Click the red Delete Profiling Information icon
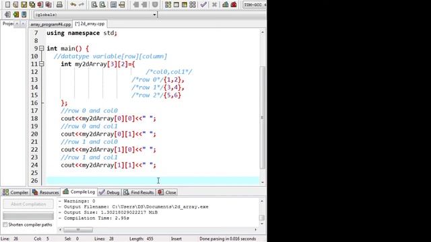431x242 pixels. pos(234,5)
